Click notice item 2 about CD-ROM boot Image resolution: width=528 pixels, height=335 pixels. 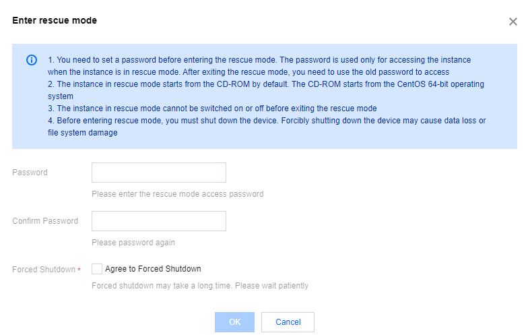(x=266, y=90)
